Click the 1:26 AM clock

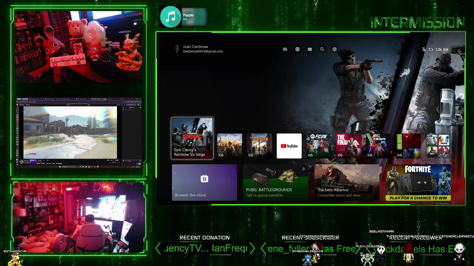pyautogui.click(x=442, y=50)
